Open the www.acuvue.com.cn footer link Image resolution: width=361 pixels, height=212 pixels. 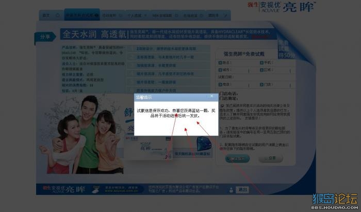coord(122,191)
